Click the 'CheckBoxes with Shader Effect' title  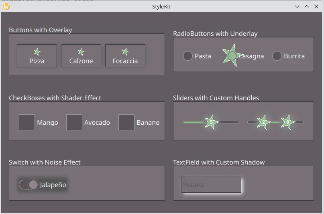click(x=55, y=98)
